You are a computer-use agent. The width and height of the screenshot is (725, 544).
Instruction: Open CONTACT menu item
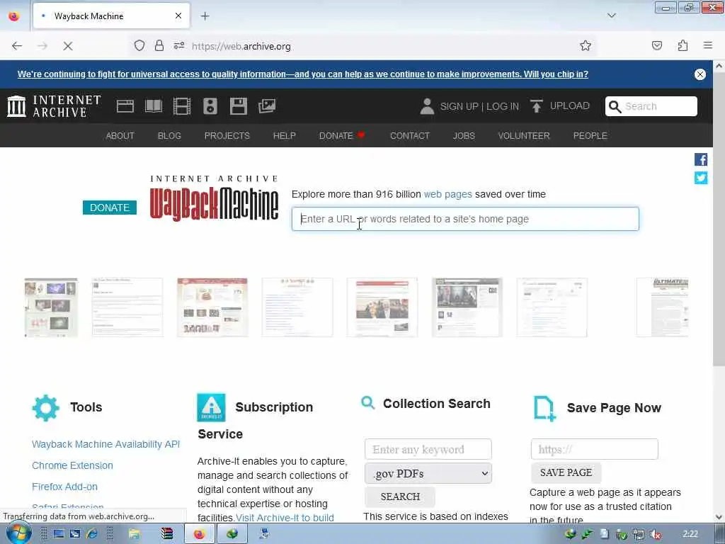pyautogui.click(x=410, y=135)
